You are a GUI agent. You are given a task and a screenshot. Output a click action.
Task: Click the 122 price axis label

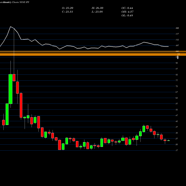tap(177, 28)
